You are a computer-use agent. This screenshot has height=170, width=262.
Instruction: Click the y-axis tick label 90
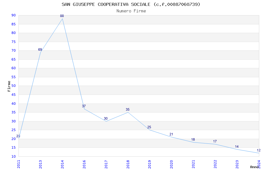pos(14,15)
